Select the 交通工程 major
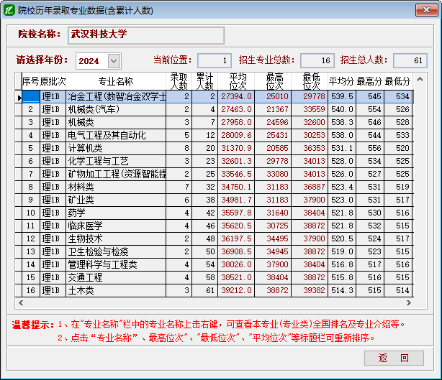Viewport: 442px width, 380px height. 116,277
